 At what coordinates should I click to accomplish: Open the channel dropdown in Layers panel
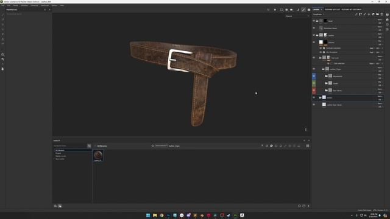coord(319,15)
